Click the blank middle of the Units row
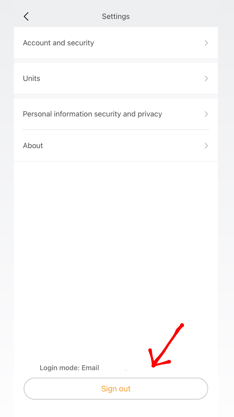 (x=122, y=78)
